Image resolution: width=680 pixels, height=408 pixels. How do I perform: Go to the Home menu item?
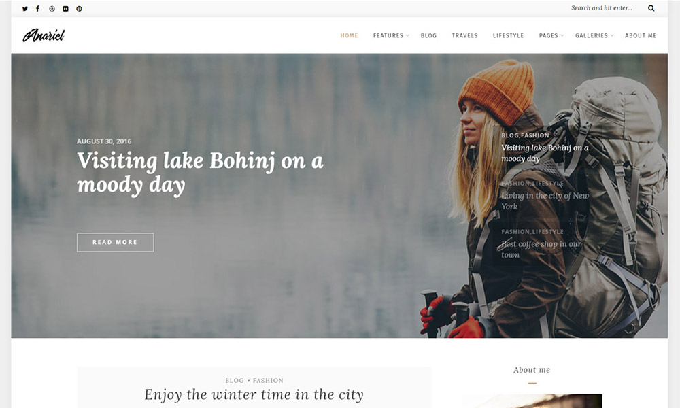[x=349, y=35]
